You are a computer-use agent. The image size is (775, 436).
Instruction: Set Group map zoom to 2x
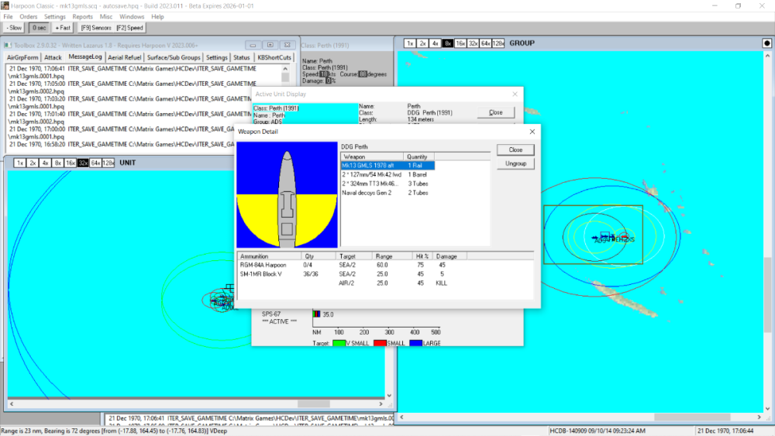point(422,43)
